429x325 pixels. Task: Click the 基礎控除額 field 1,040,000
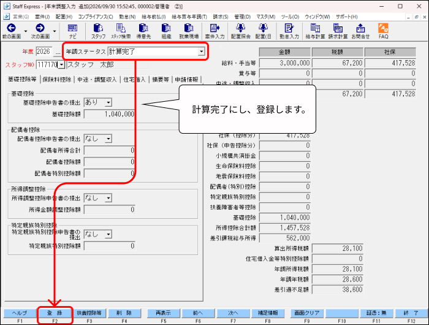tap(110, 114)
